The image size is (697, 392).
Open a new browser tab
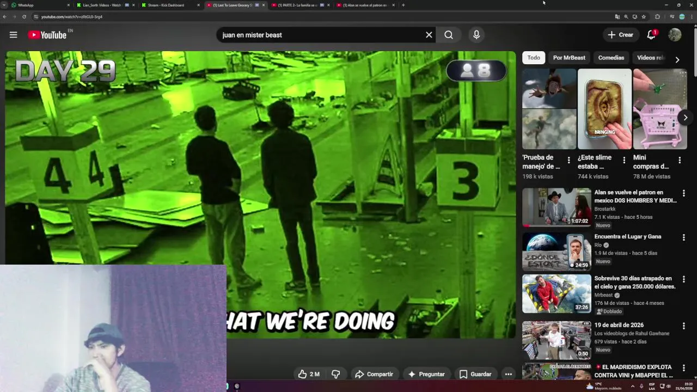point(403,5)
